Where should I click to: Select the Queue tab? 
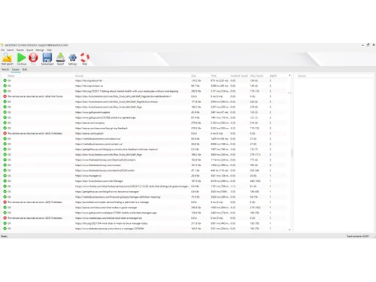(x=16, y=69)
